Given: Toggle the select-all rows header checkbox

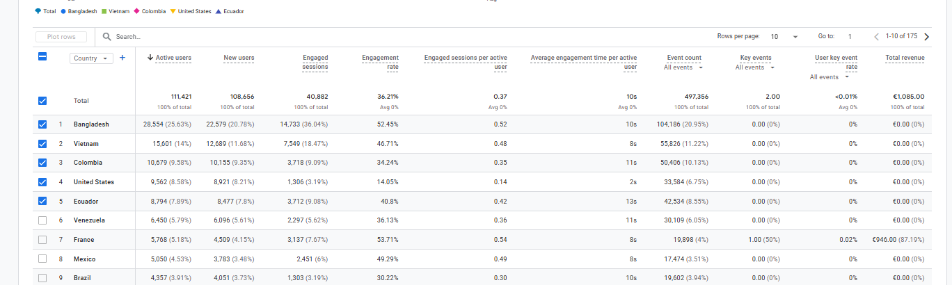Looking at the screenshot, I should (x=42, y=58).
